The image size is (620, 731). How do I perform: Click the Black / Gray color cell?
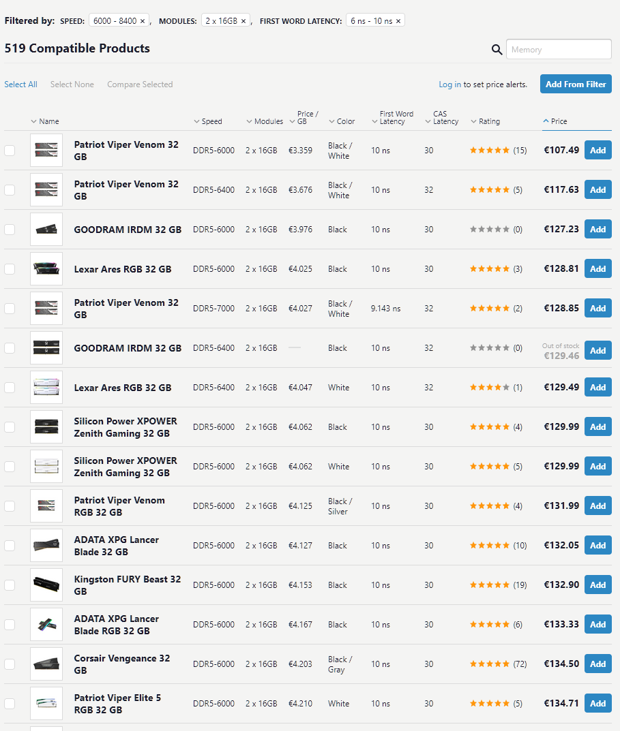pyautogui.click(x=340, y=664)
